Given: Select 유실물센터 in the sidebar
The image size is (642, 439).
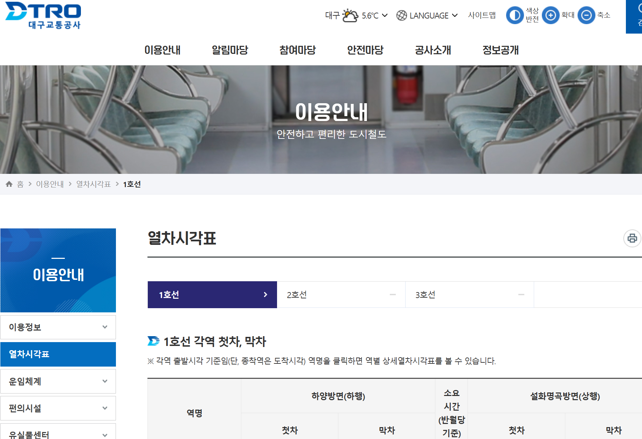Looking at the screenshot, I should 58,435.
